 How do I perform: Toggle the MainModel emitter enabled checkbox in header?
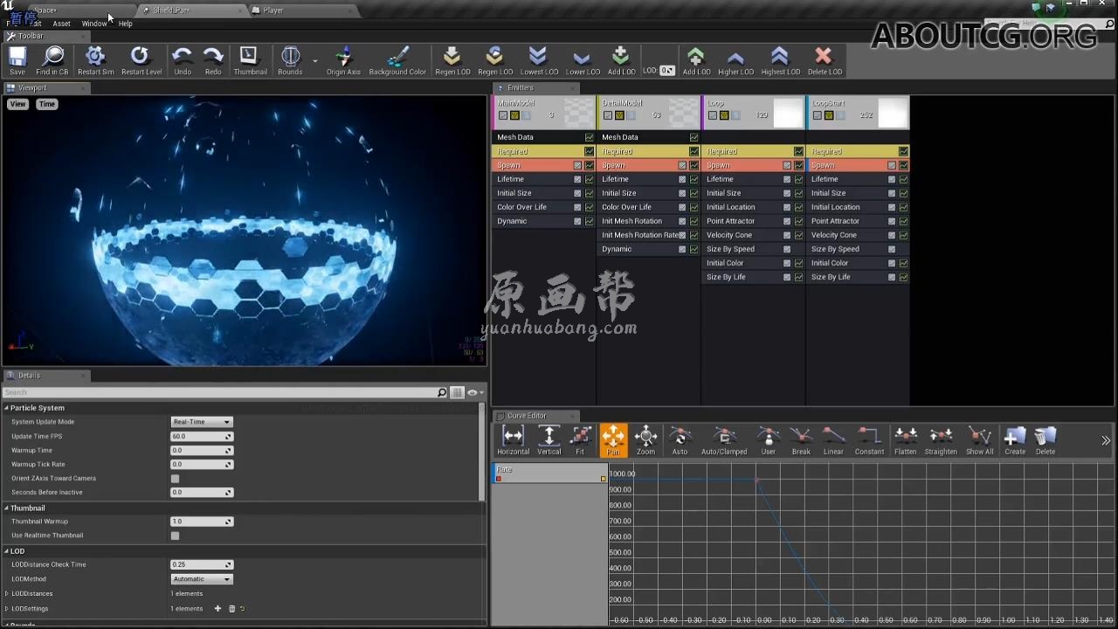(x=503, y=115)
